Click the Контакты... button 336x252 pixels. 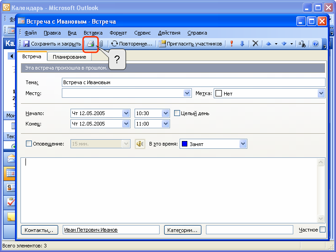tap(40, 230)
